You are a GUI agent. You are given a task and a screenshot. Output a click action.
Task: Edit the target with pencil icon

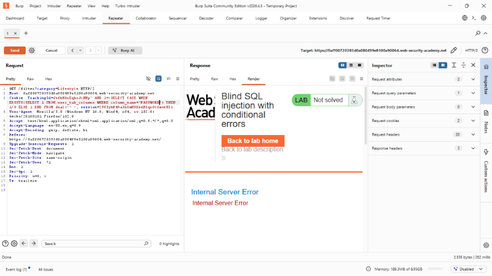(x=454, y=50)
